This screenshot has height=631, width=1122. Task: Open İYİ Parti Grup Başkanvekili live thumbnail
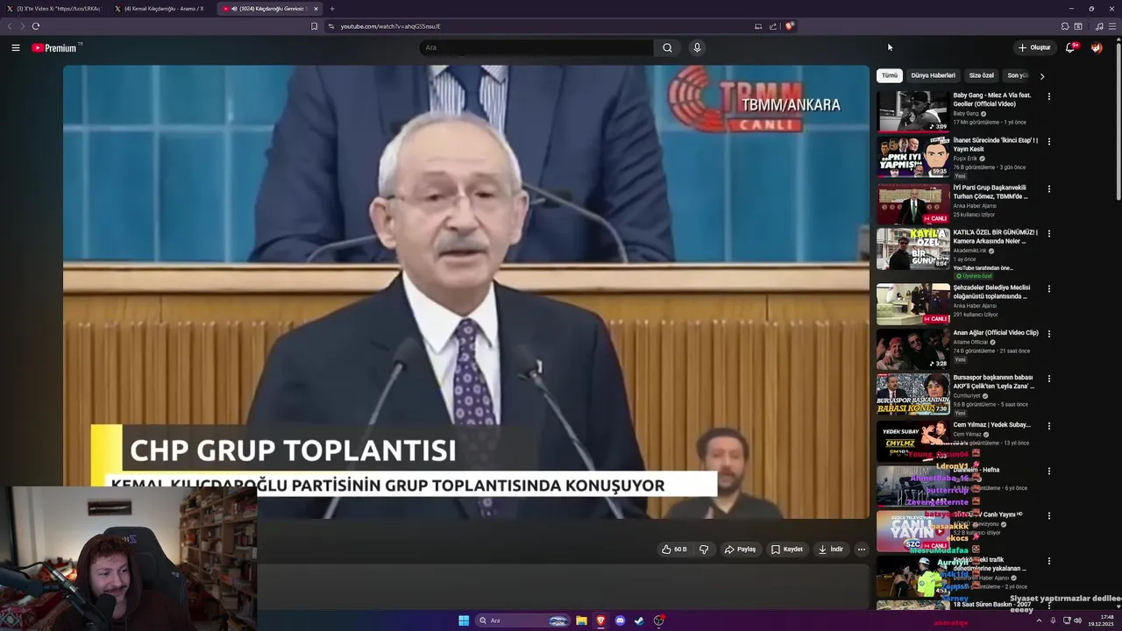point(913,204)
